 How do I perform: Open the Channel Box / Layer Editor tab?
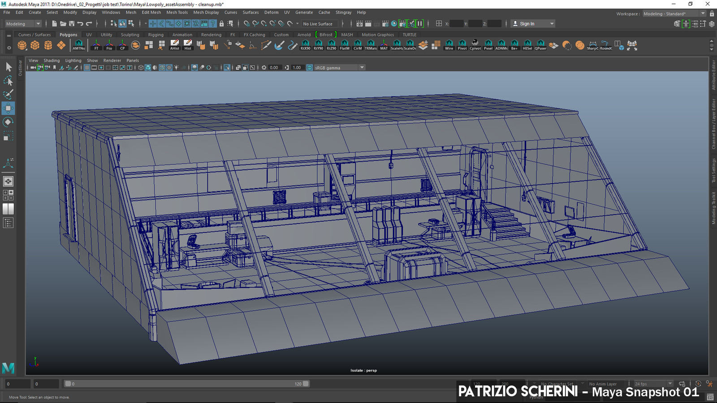[x=713, y=124]
